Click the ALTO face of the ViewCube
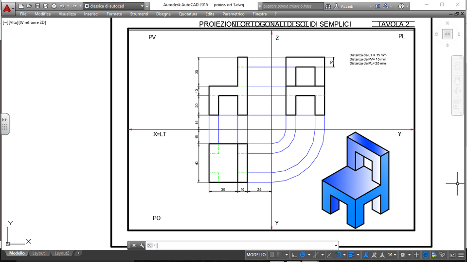This screenshot has height=262, width=467. point(448,34)
